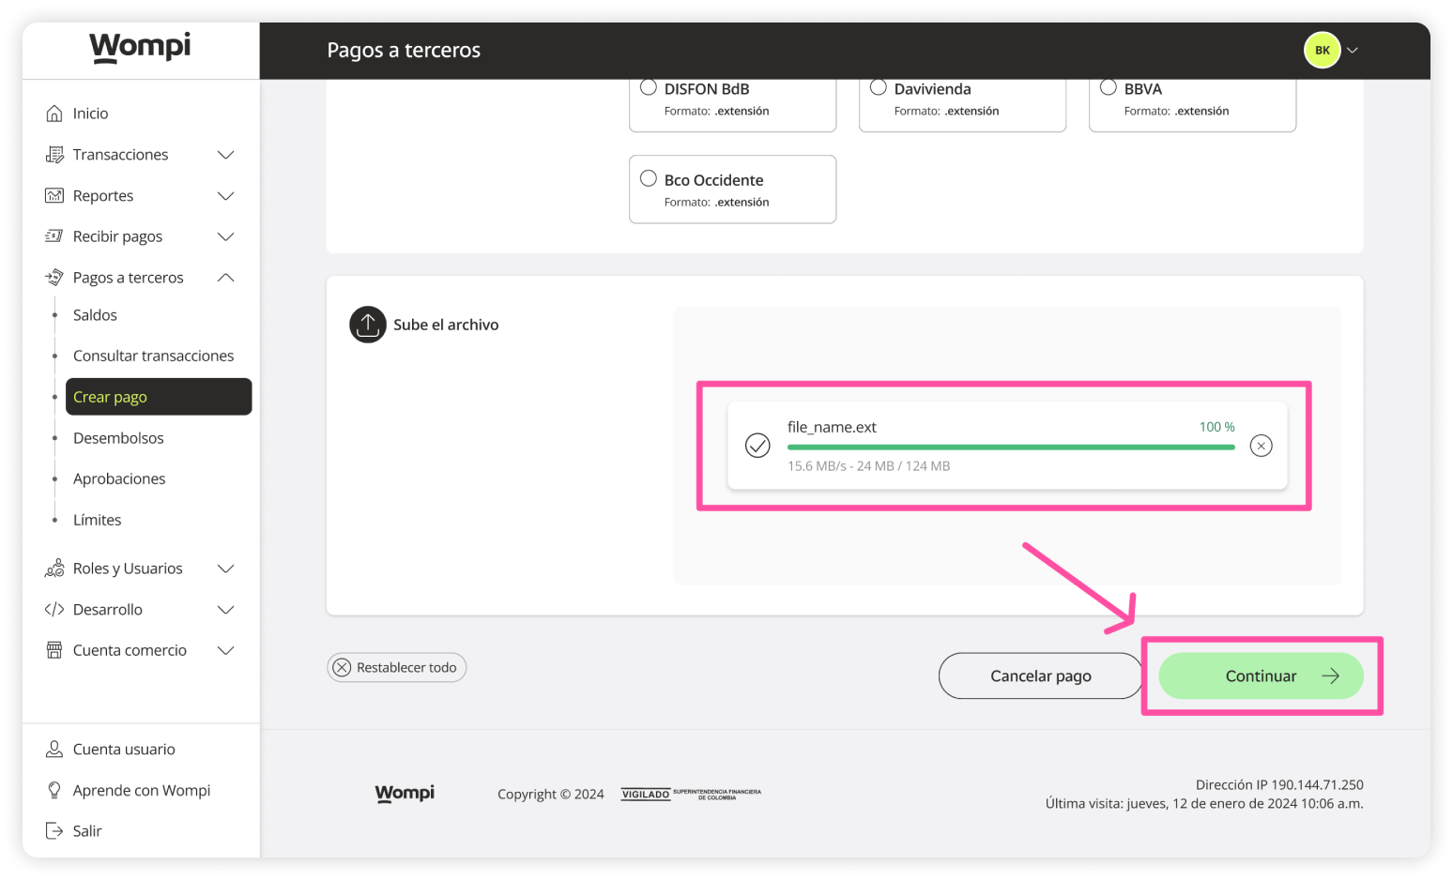Open the BK account dropdown
1453x880 pixels.
point(1331,50)
